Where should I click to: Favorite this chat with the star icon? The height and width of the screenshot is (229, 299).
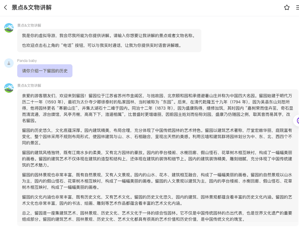tap(287, 8)
